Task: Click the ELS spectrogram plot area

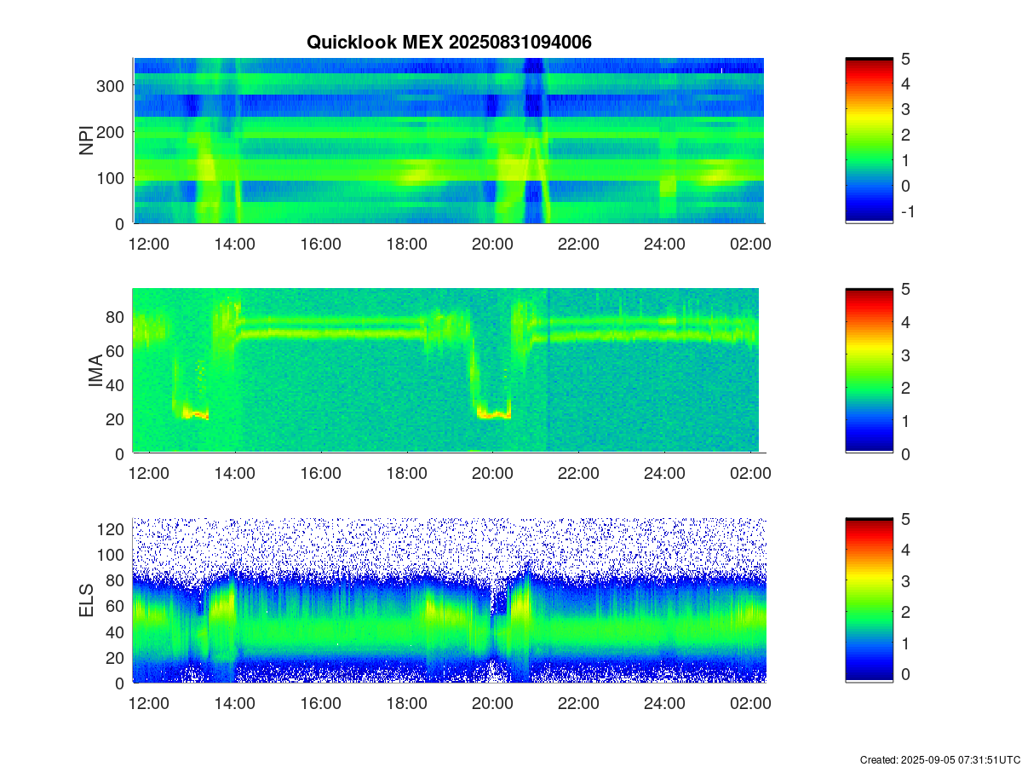Action: point(449,601)
